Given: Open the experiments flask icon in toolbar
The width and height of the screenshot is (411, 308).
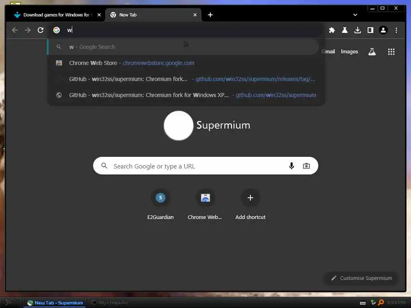Looking at the screenshot, I should (x=345, y=30).
